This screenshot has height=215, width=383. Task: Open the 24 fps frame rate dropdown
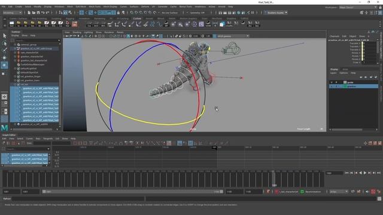[x=339, y=192]
